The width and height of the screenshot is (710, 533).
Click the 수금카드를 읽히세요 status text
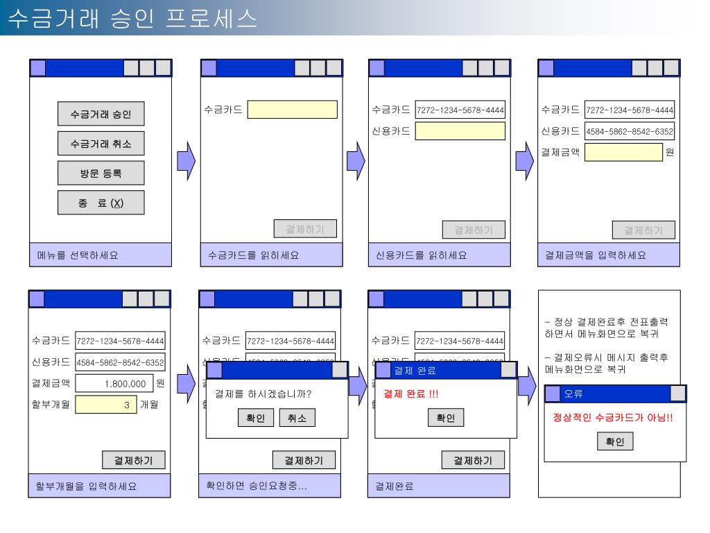click(x=254, y=255)
